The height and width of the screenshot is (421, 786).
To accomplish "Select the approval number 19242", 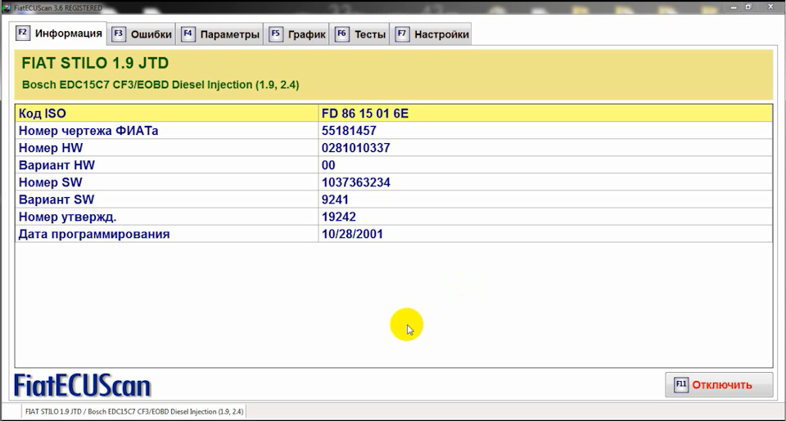I will [339, 217].
